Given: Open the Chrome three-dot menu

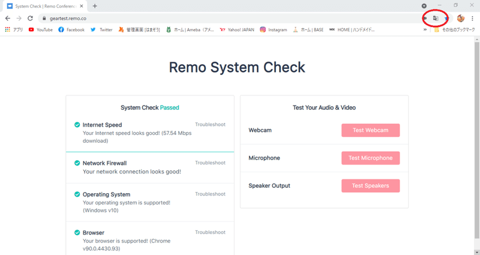Looking at the screenshot, I should click(473, 19).
